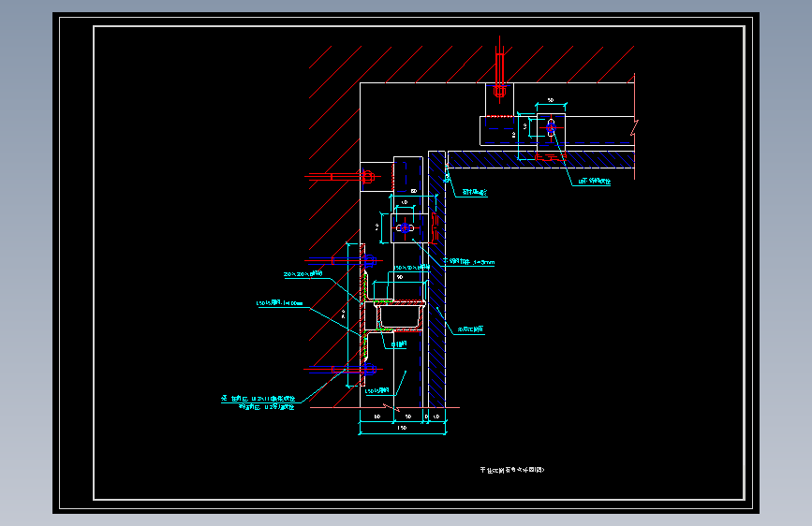Screen dimensions: 812x526
Task: Click the break-line symbol at the right edge
Action: [x=634, y=127]
